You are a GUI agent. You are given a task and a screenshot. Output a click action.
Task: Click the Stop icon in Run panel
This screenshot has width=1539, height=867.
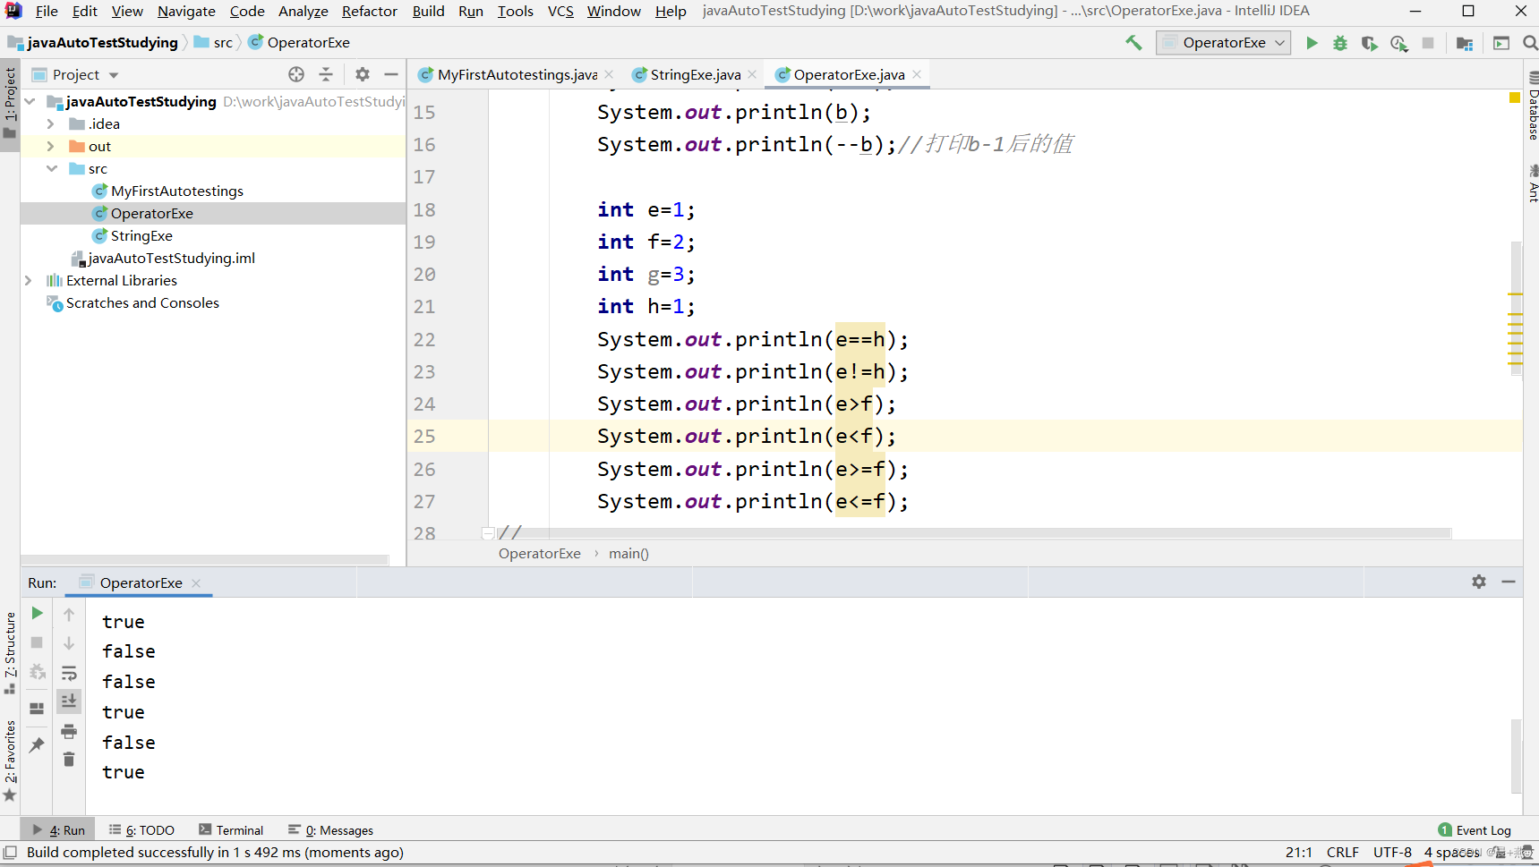pyautogui.click(x=37, y=642)
